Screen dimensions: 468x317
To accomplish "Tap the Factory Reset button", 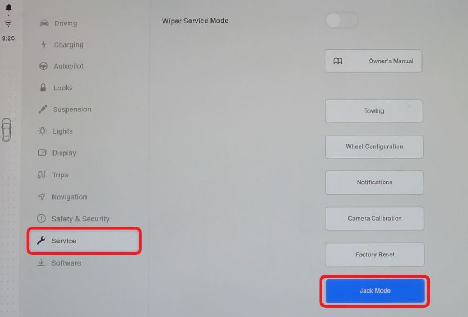I will click(x=375, y=255).
